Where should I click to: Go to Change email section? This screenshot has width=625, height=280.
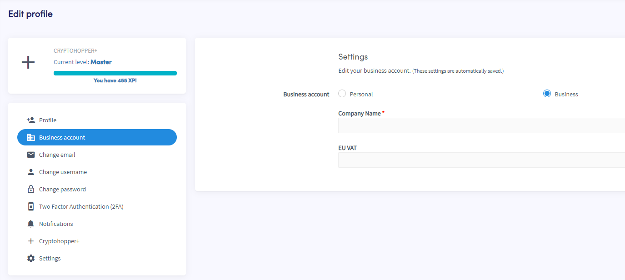(97, 155)
